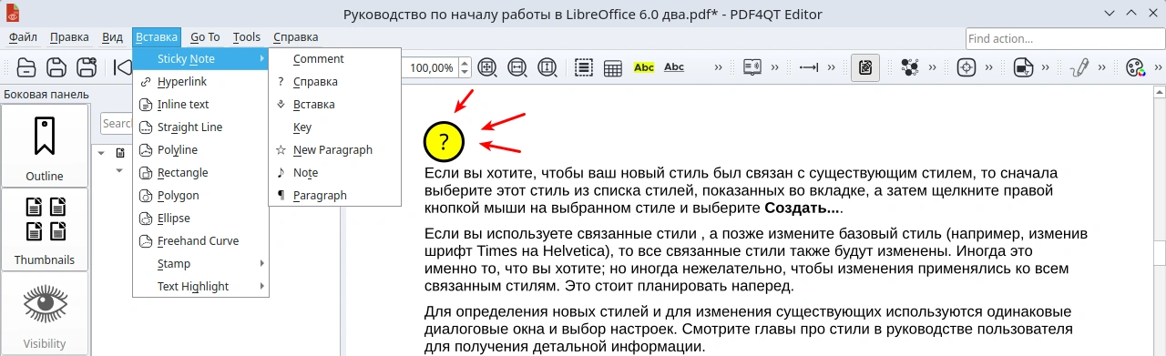Increase zoom percentage with up arrow
Viewport: 1166px width, 356px height.
pos(465,63)
